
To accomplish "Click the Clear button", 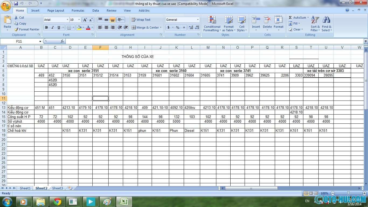I will 296,29.
